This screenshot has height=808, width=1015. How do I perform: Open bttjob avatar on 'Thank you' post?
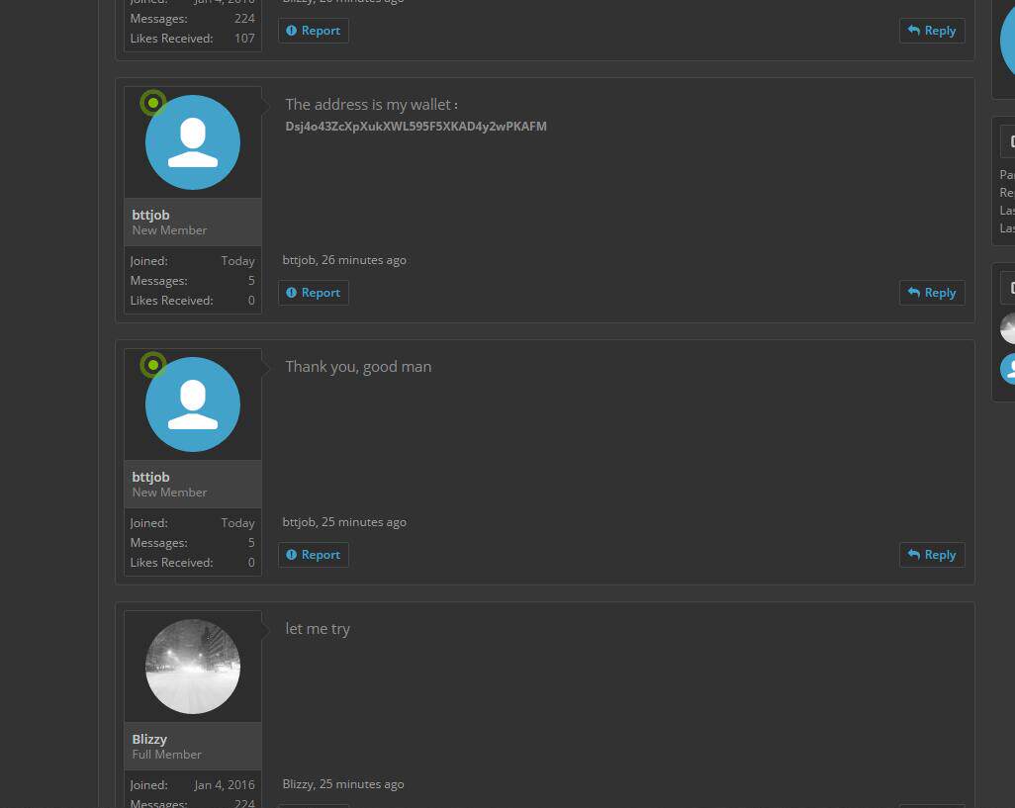(193, 404)
